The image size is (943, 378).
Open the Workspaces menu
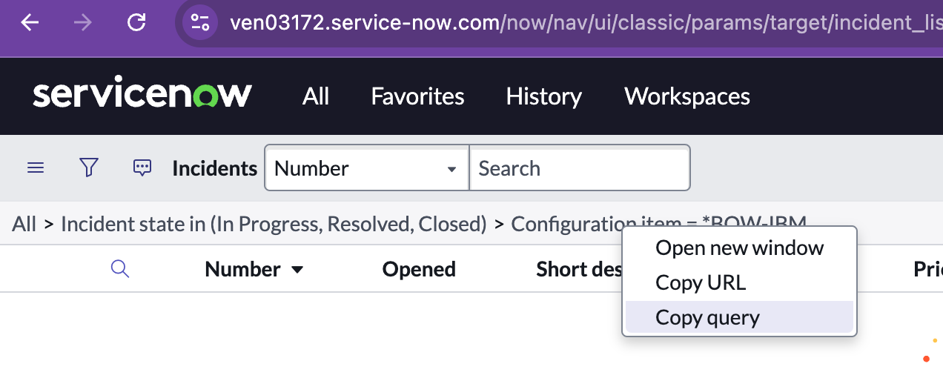(x=687, y=96)
